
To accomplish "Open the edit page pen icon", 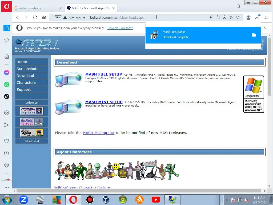I will (211, 17).
